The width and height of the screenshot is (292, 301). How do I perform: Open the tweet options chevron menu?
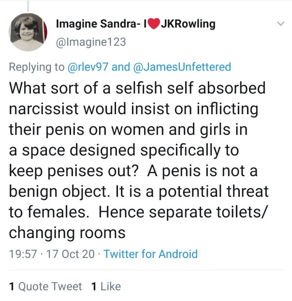point(280,24)
